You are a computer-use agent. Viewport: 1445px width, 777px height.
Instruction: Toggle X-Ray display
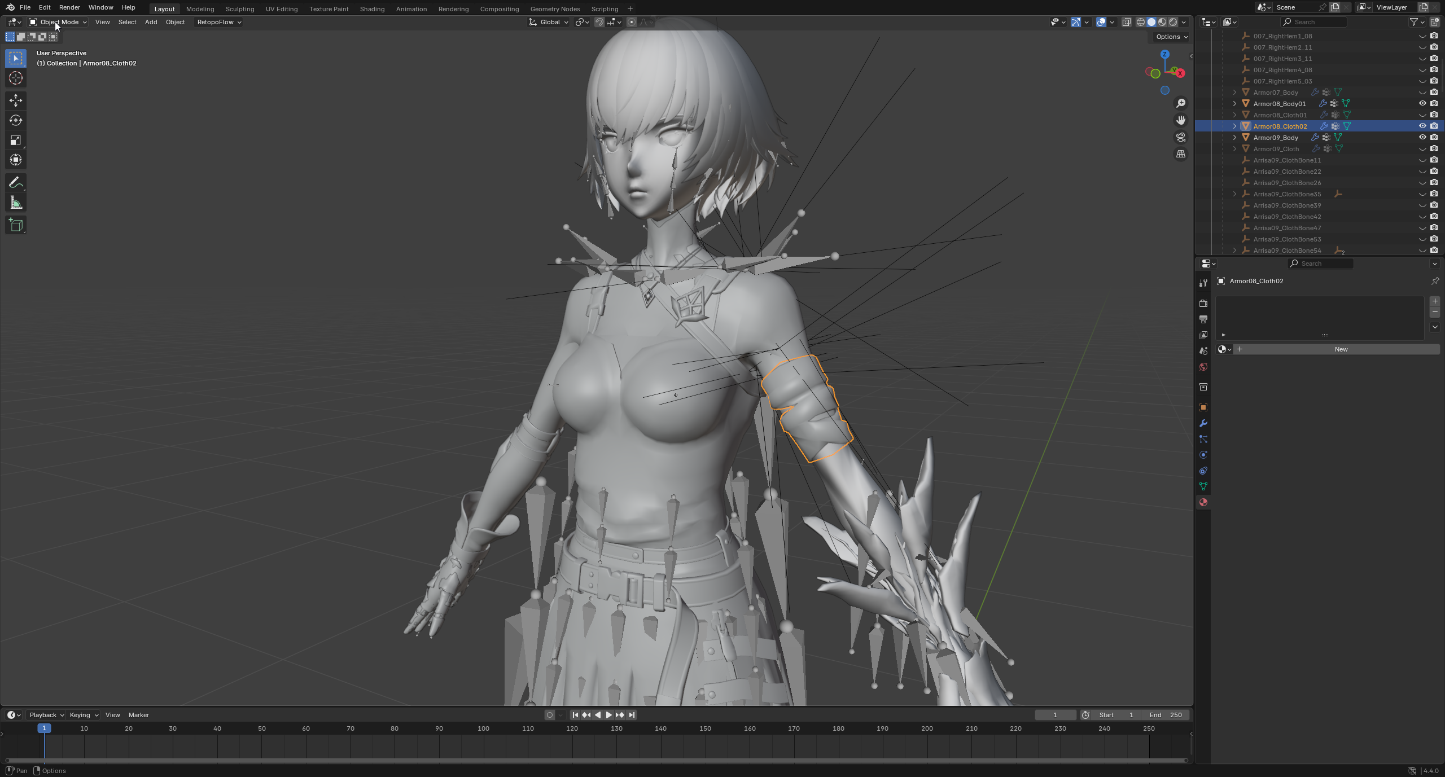point(1126,22)
